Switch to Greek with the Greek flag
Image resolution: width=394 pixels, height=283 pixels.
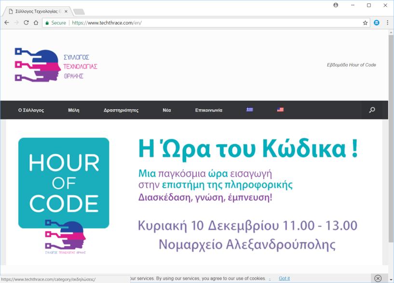click(x=249, y=110)
